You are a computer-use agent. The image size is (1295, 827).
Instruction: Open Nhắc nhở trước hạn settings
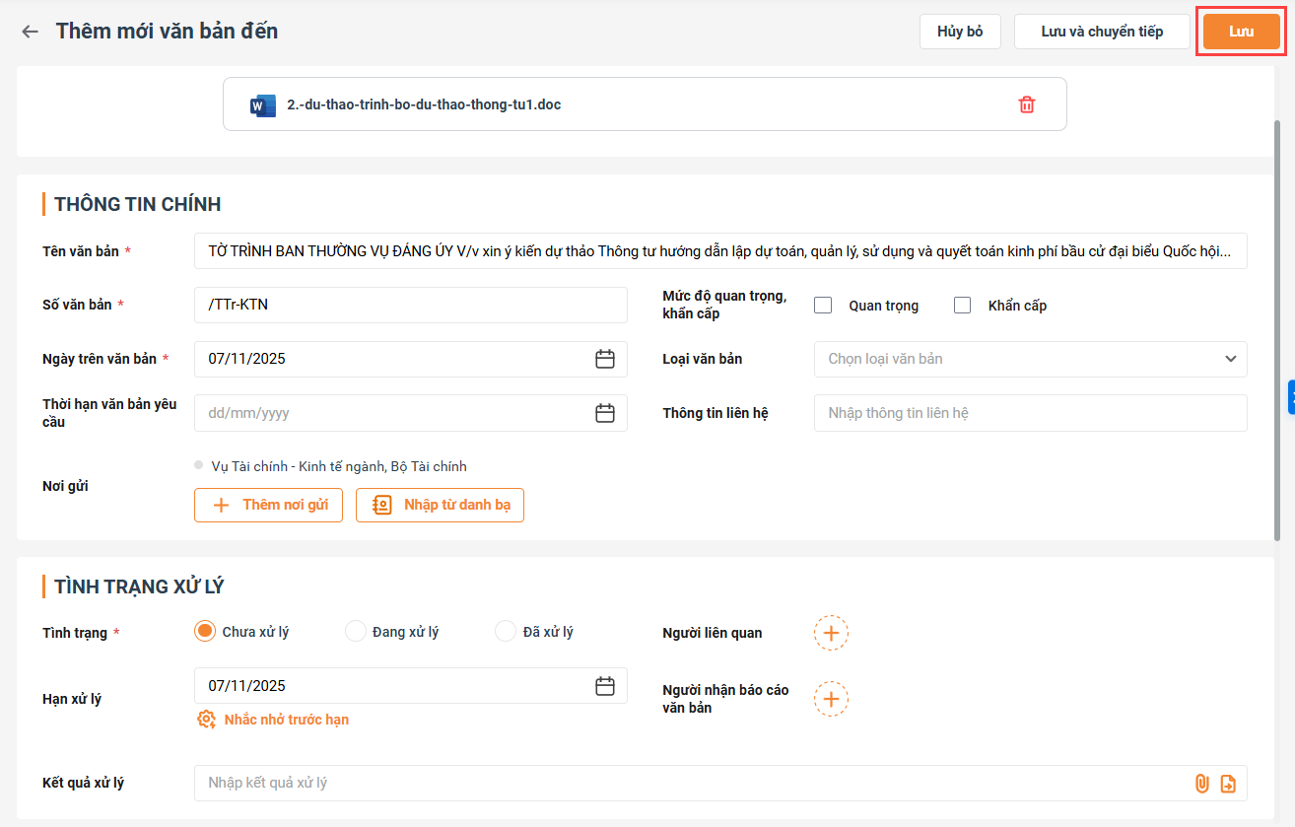(x=274, y=720)
